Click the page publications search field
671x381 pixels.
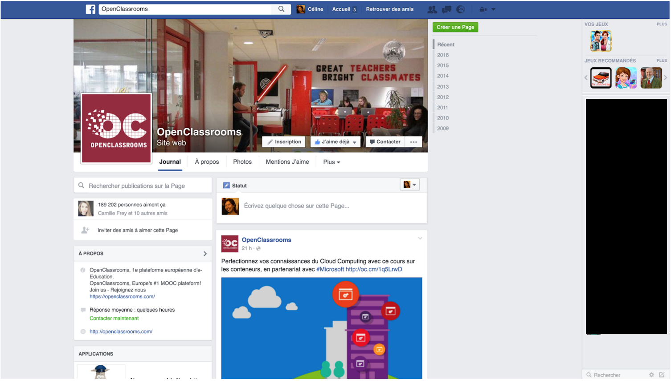(x=143, y=186)
